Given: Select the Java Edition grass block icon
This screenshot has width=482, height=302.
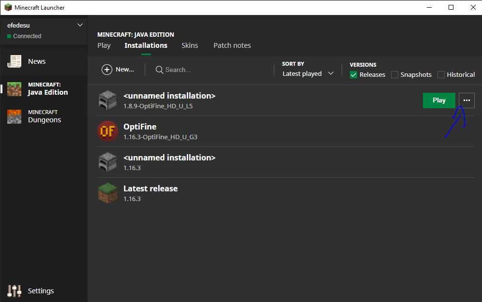Looking at the screenshot, I should (15, 89).
